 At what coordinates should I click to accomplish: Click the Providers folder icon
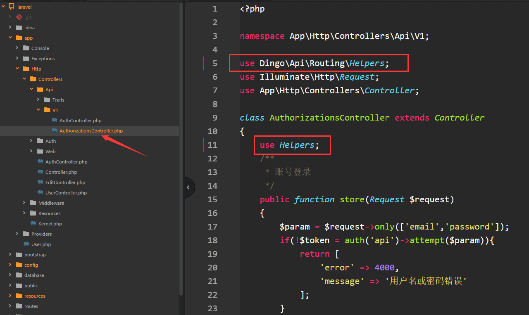26,234
